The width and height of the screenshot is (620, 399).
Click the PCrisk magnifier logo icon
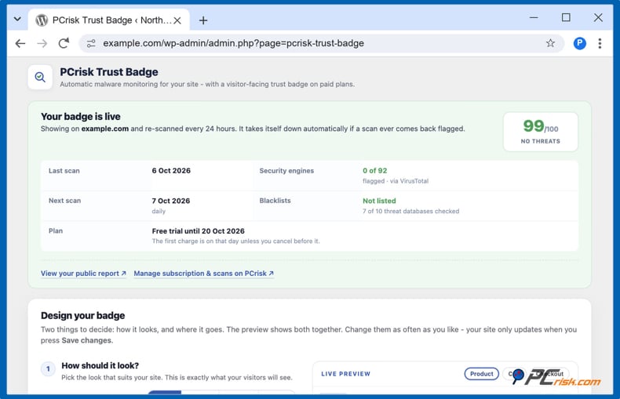point(40,77)
